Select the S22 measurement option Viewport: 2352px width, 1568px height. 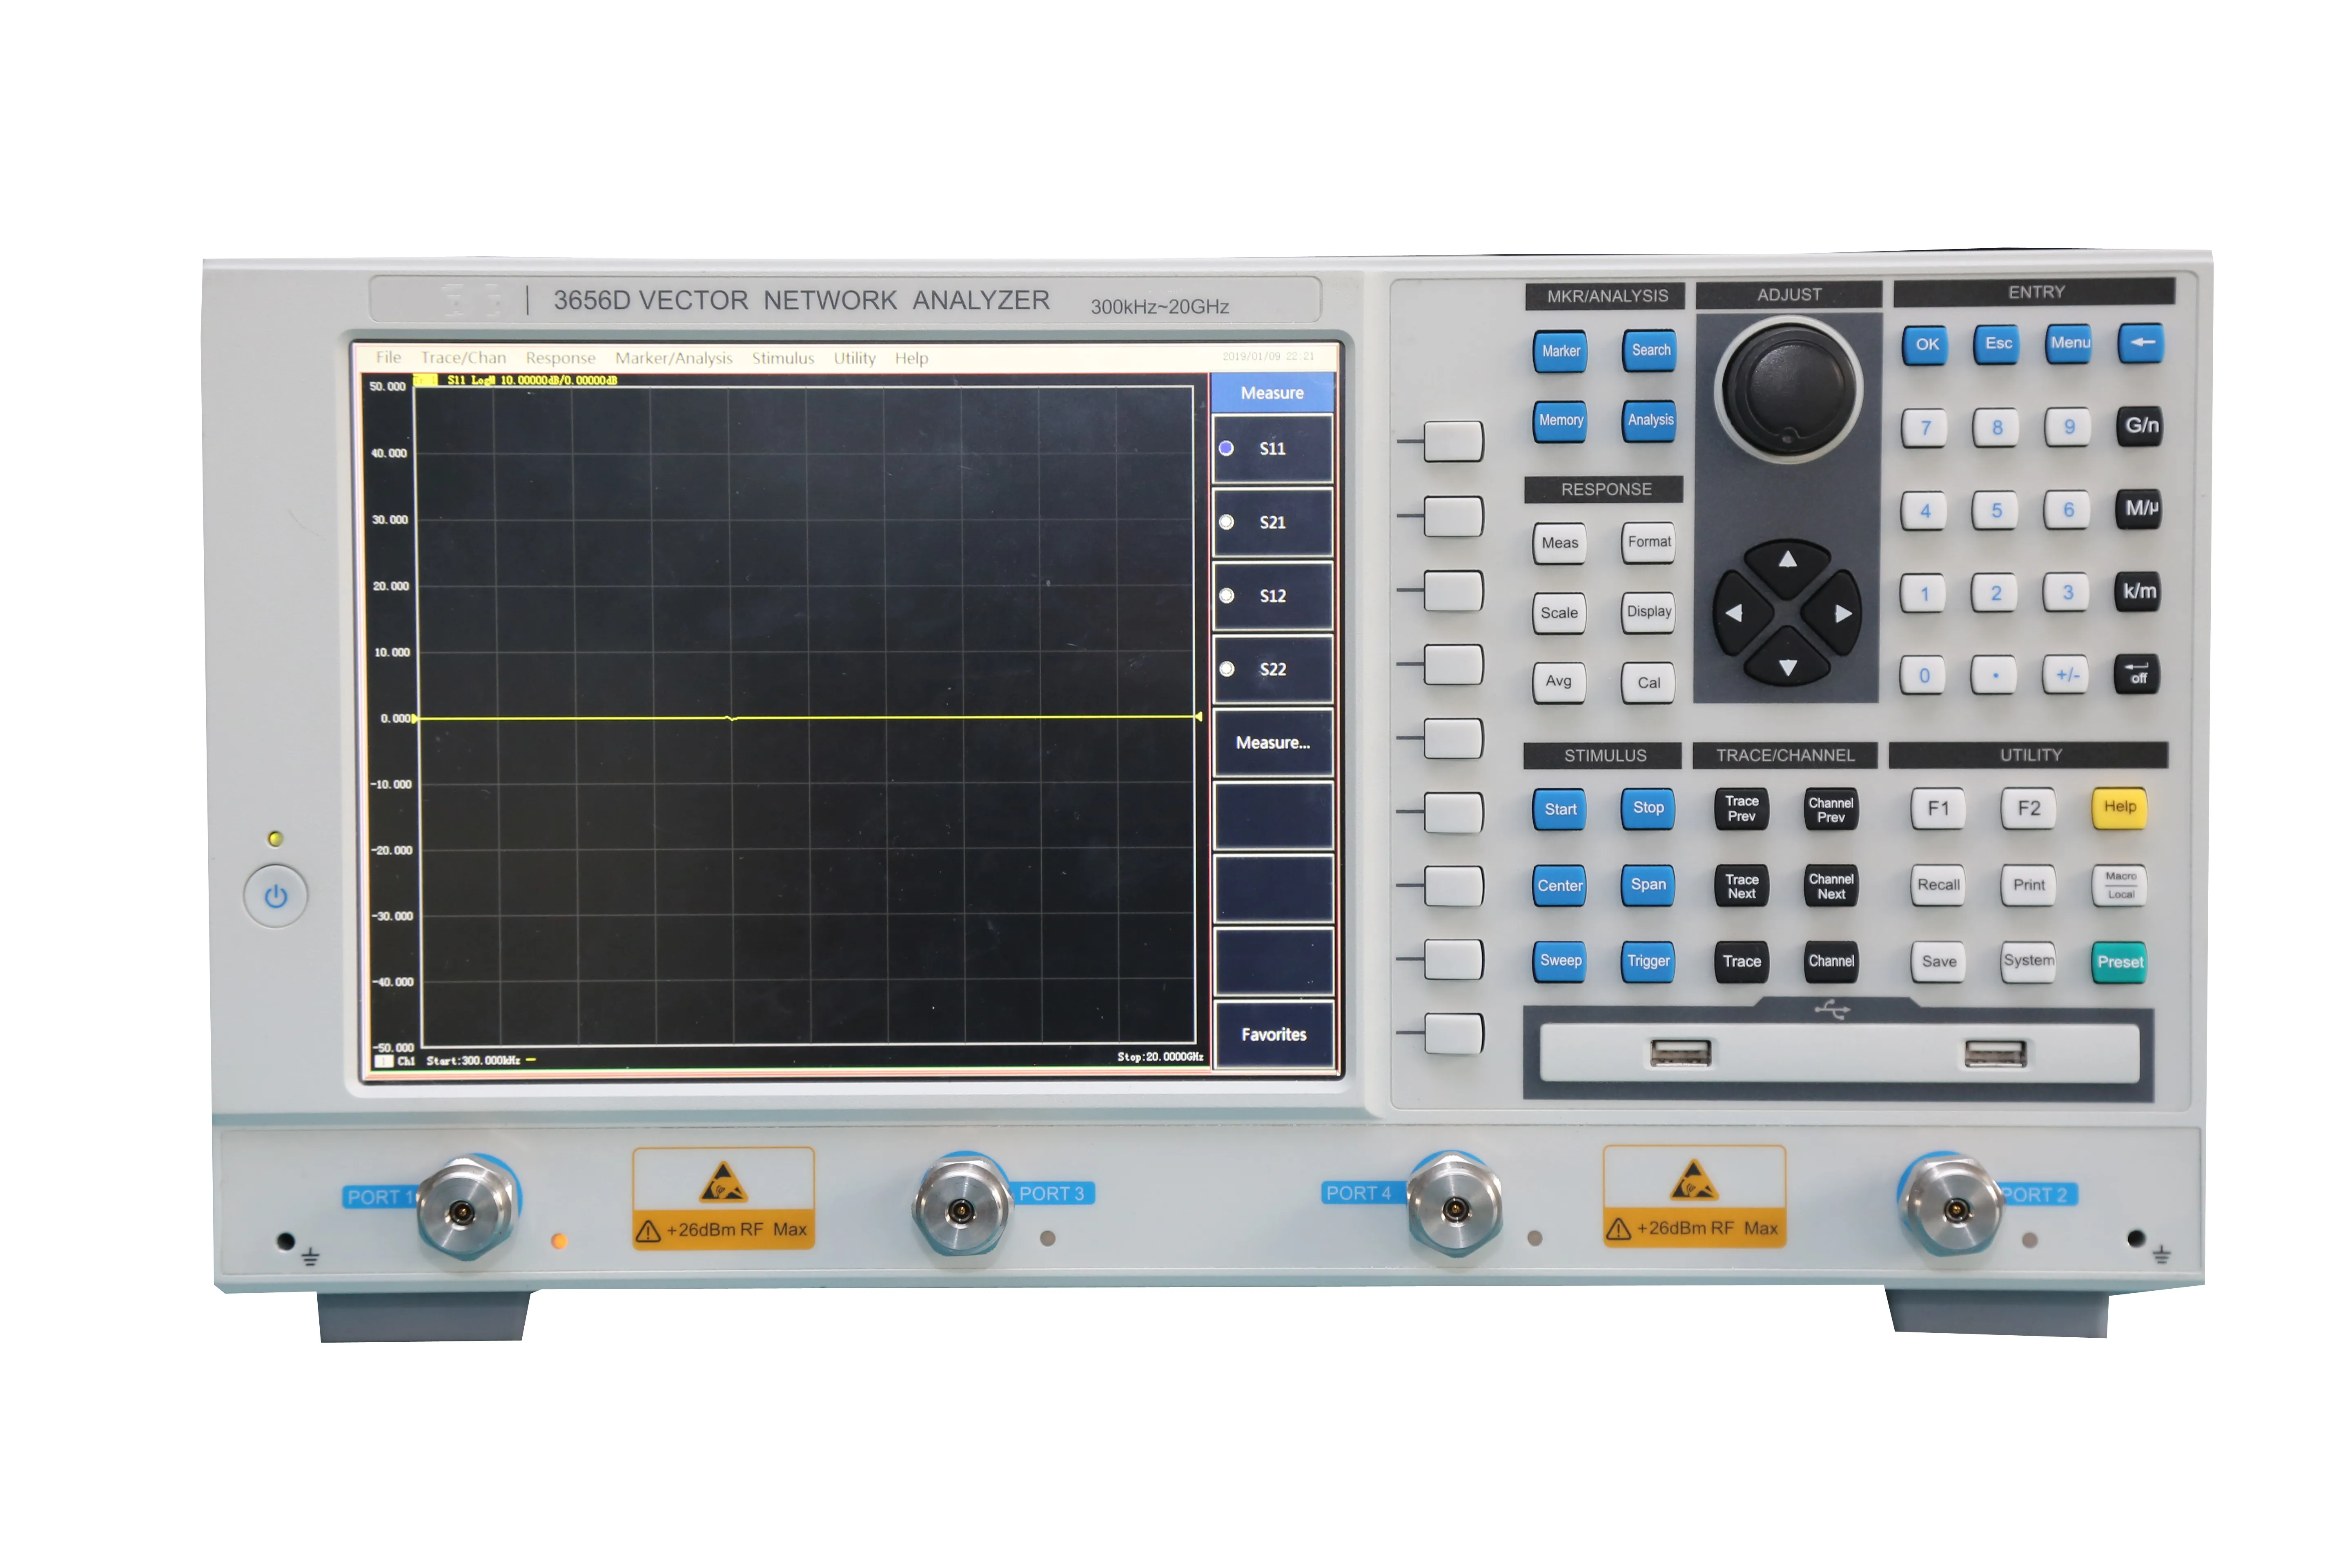(1272, 669)
